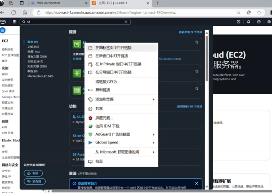The width and height of the screenshot is (272, 193).
Task: Open link in new tab
Action: pos(121,48)
